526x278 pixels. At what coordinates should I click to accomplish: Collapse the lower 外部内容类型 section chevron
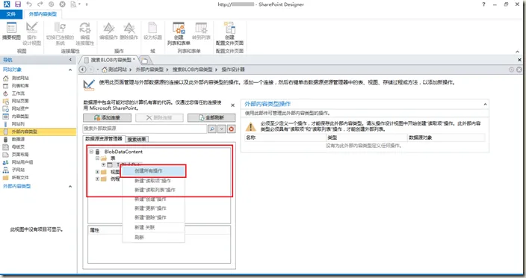click(x=70, y=186)
